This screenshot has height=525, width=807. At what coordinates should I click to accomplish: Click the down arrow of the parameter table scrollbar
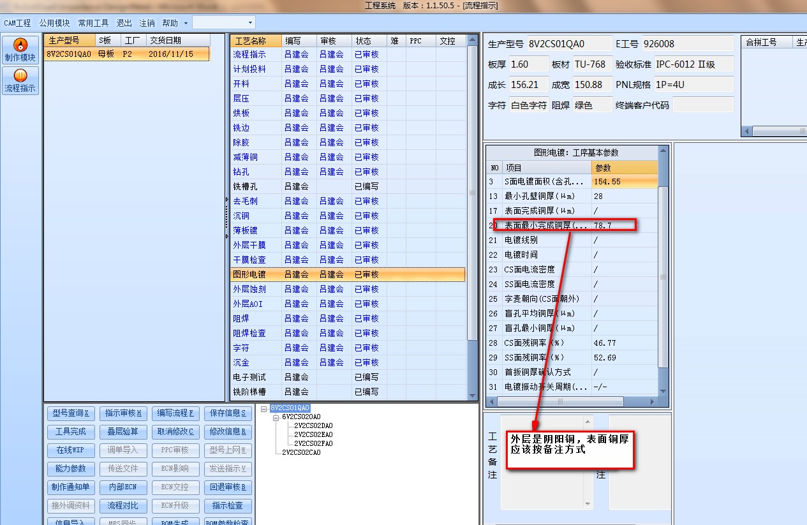tap(663, 391)
